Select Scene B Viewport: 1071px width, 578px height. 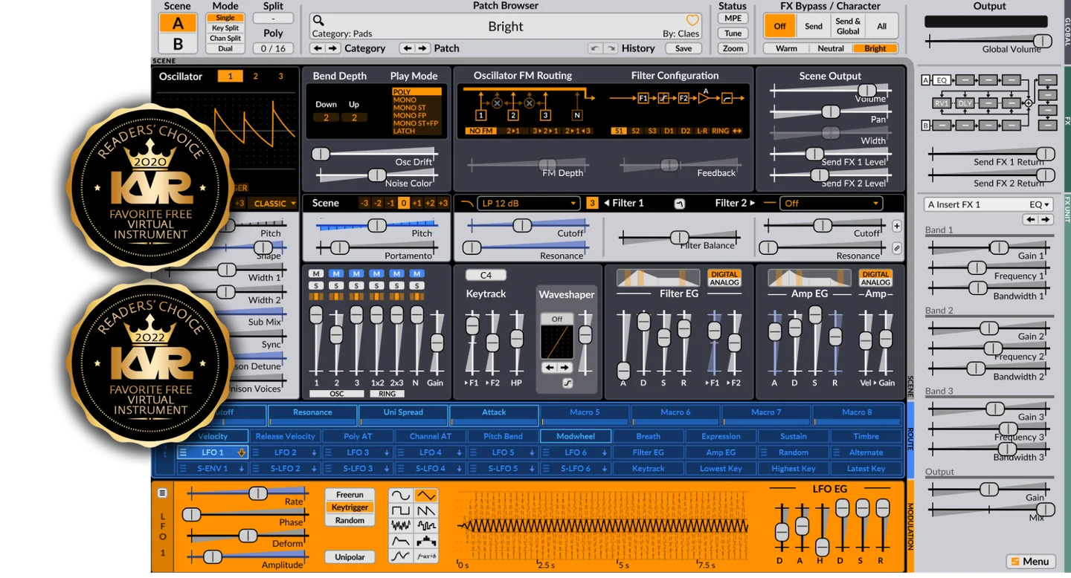point(178,44)
